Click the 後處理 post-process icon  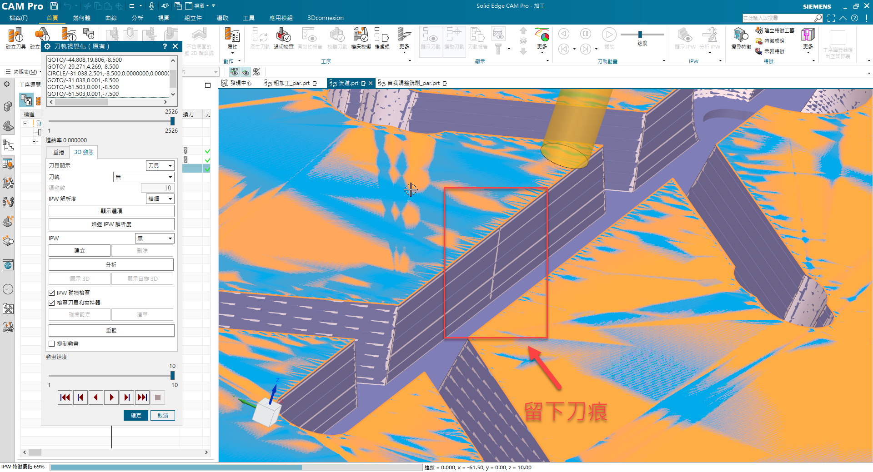coord(382,35)
